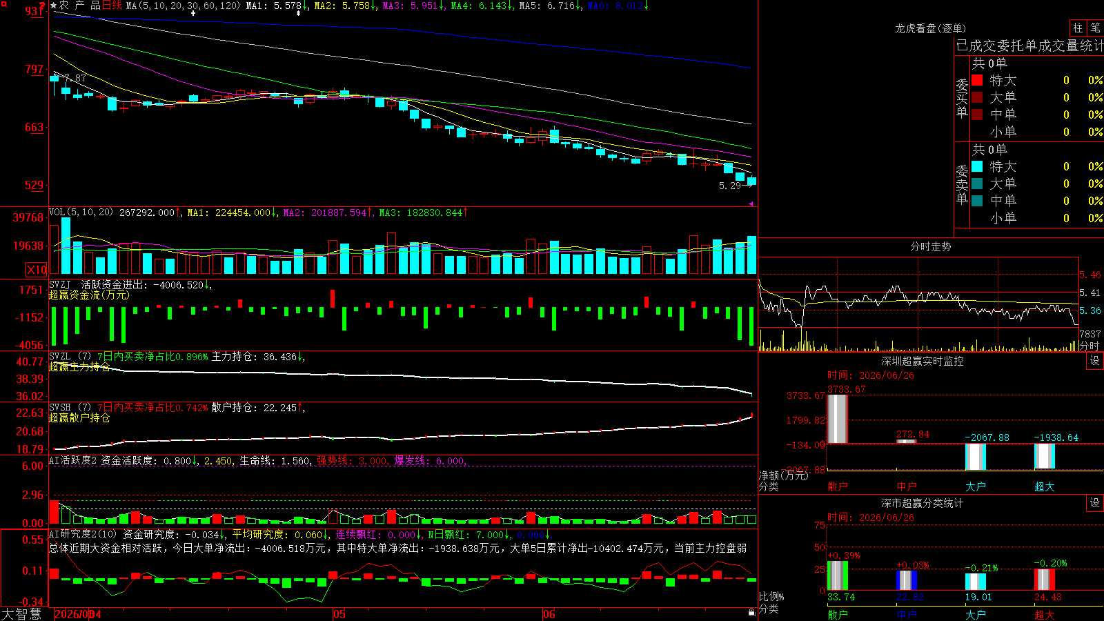Click the X10 volume scale marker

37,270
